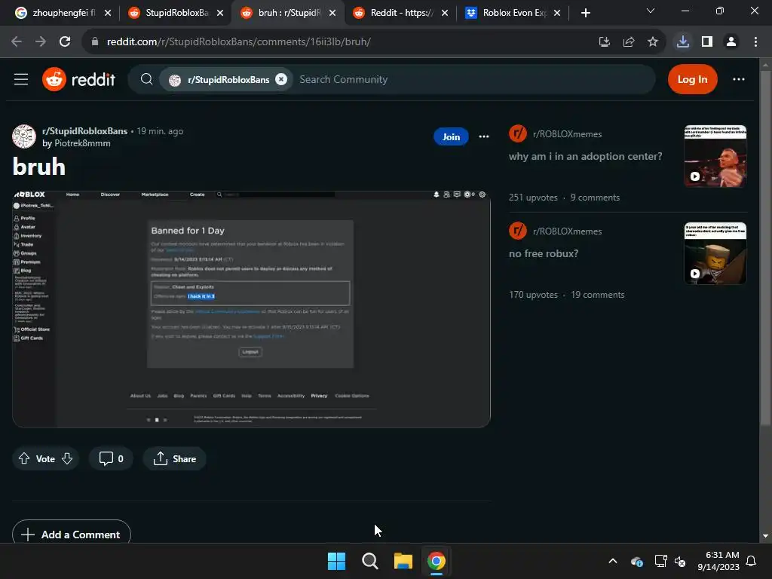Open the clock showing 6:31 AM
Screen dimensions: 772x579
[x=718, y=561]
